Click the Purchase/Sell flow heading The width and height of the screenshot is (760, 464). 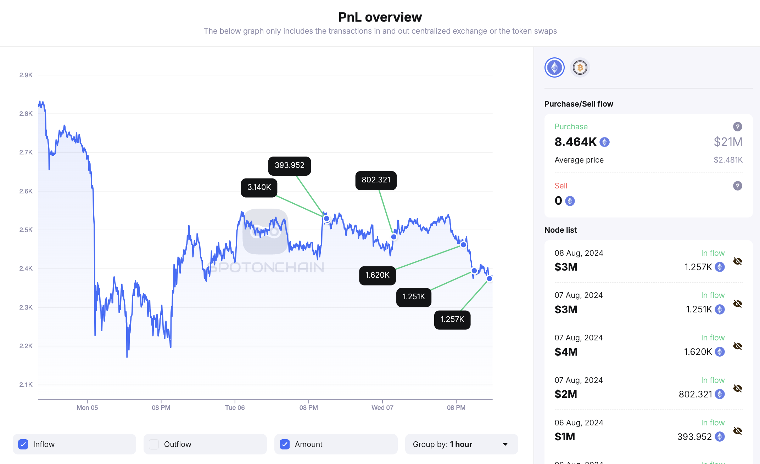(x=579, y=103)
